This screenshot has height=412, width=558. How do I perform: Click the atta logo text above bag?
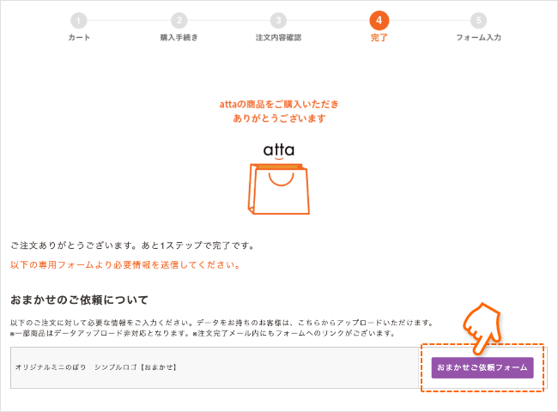click(279, 150)
